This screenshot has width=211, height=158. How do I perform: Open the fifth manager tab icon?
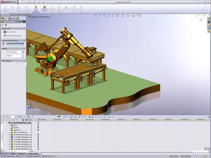click(17, 18)
